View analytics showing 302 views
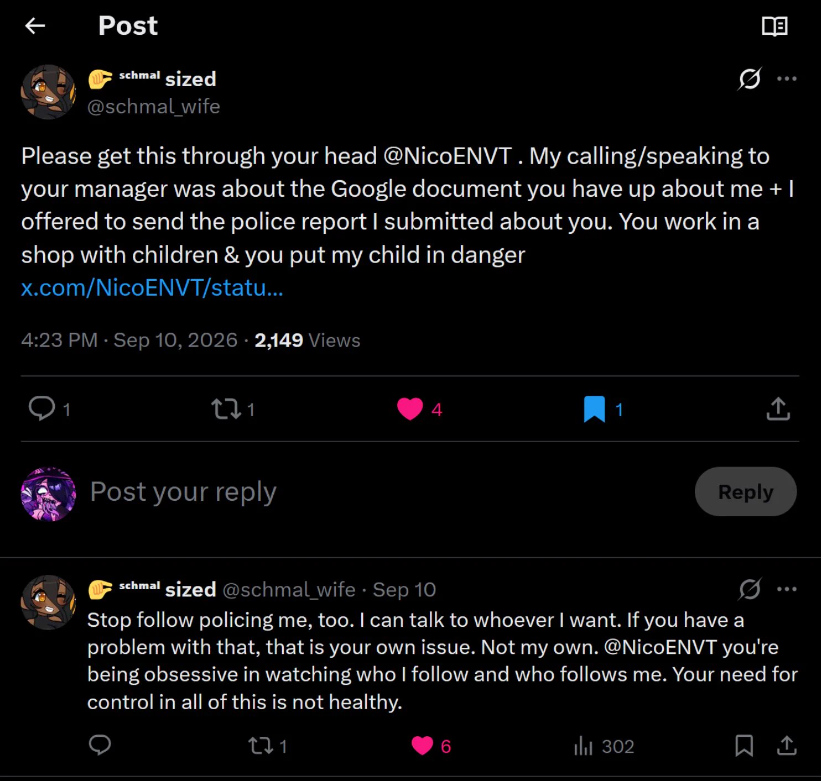This screenshot has width=821, height=781. click(604, 746)
